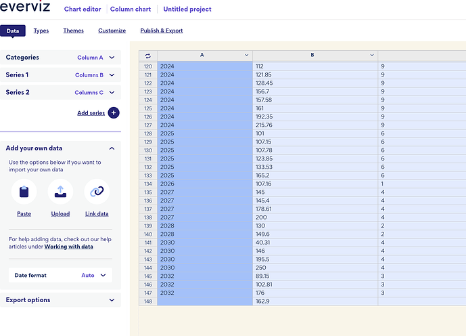
Task: Switch to the Themes tab
Action: tap(74, 30)
